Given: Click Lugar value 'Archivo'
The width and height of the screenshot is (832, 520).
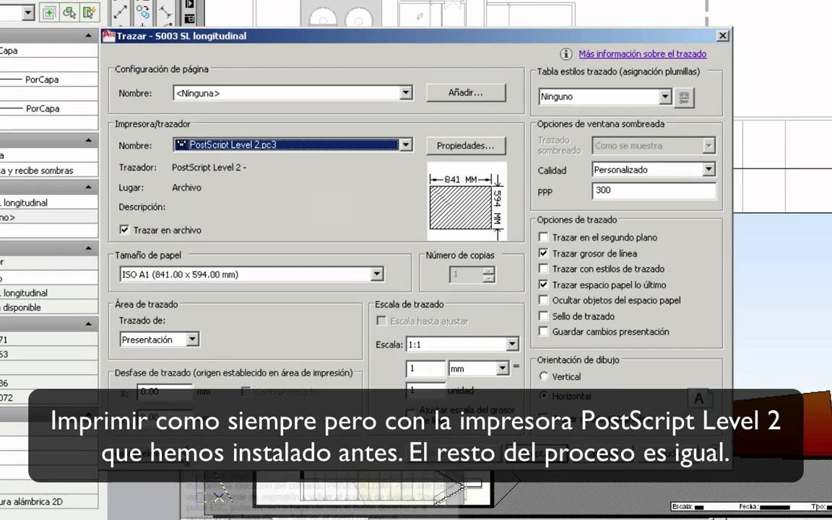Looking at the screenshot, I should point(186,187).
